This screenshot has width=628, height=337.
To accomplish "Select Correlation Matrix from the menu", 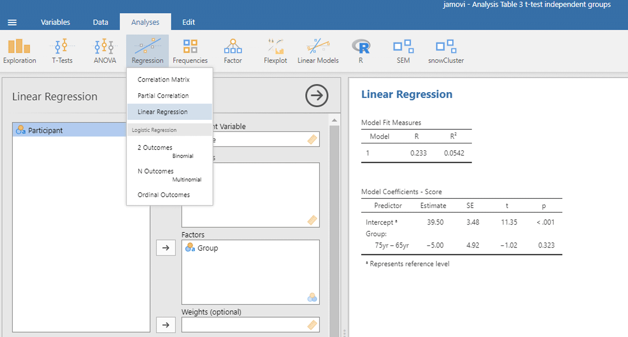I will coord(163,80).
